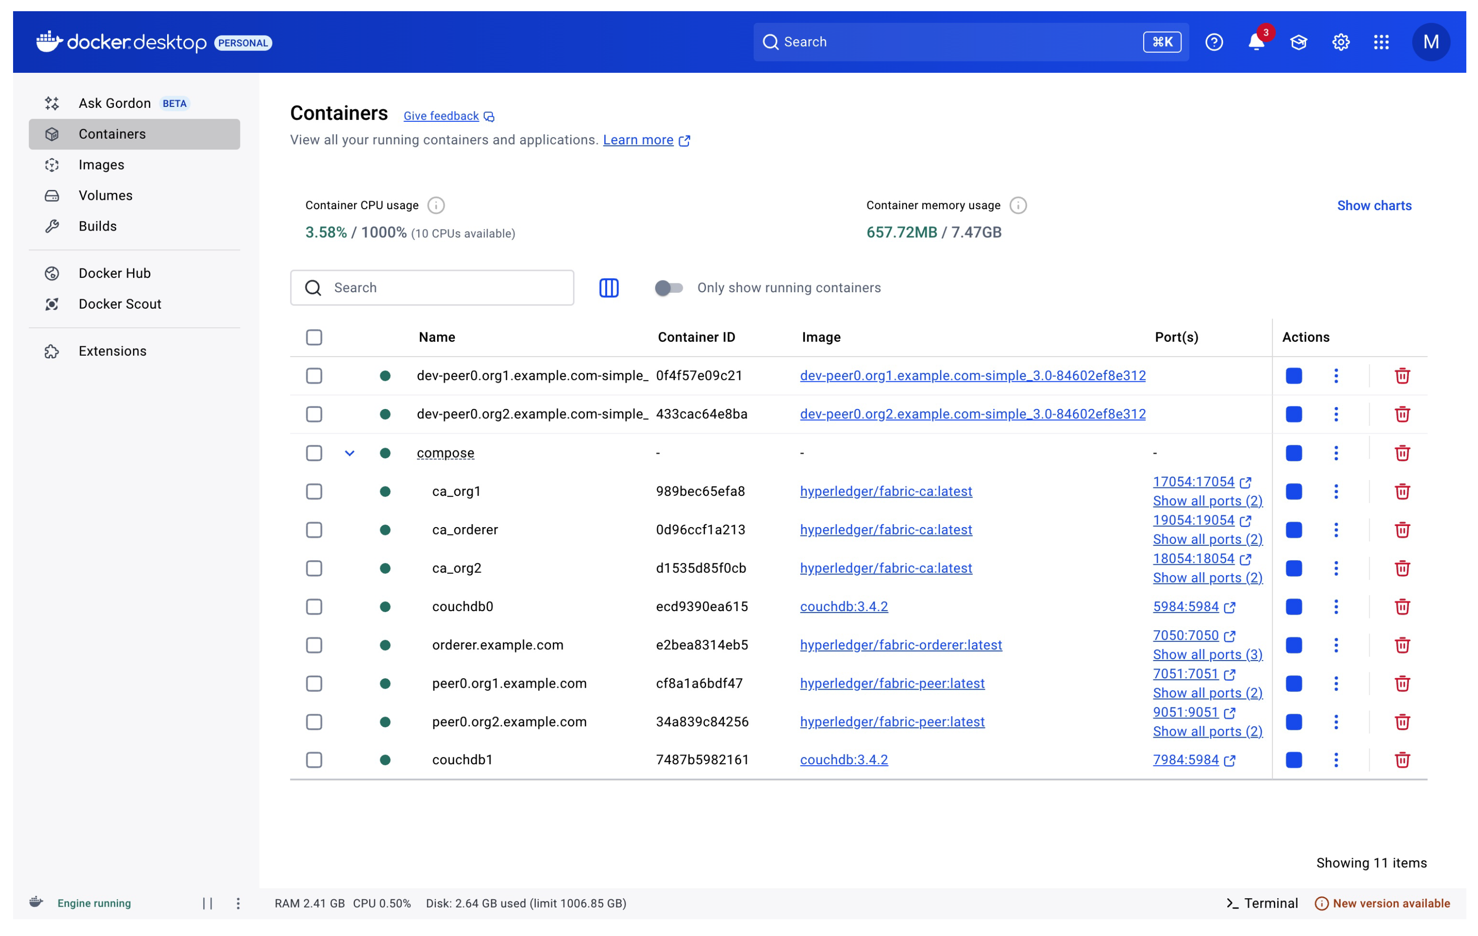
Task: Tick the ca_orderer checkbox
Action: click(314, 530)
